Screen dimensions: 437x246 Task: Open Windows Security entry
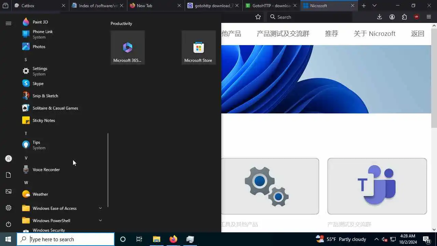pyautogui.click(x=61, y=230)
